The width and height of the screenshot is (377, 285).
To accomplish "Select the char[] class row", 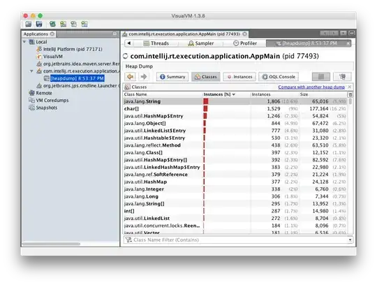I will click(235, 109).
